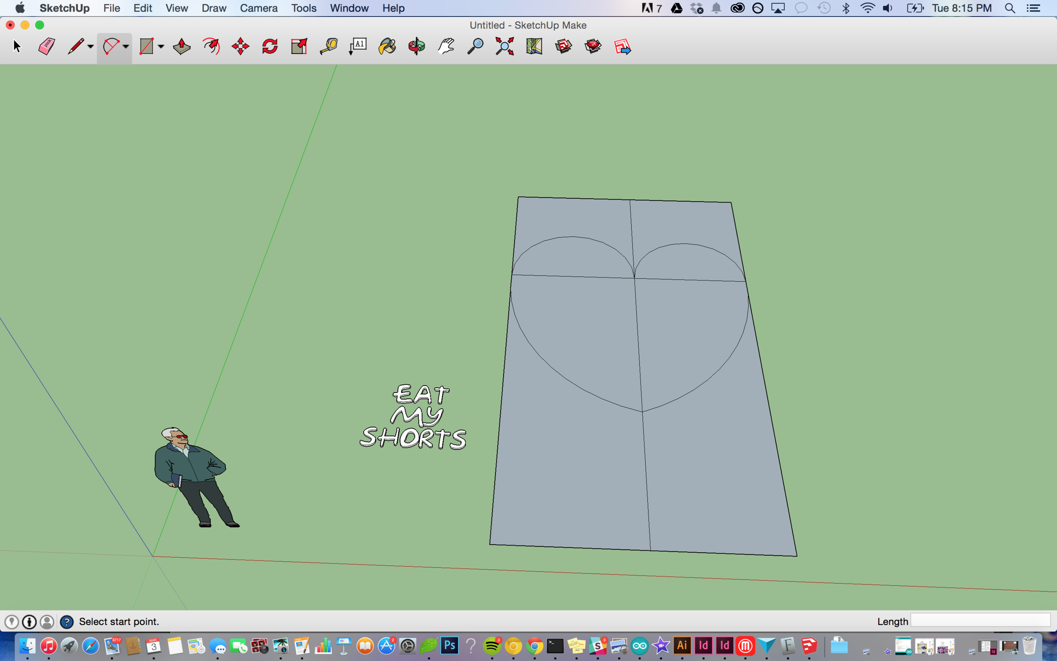Click the Length measurements input box
1057x661 pixels.
click(x=980, y=621)
